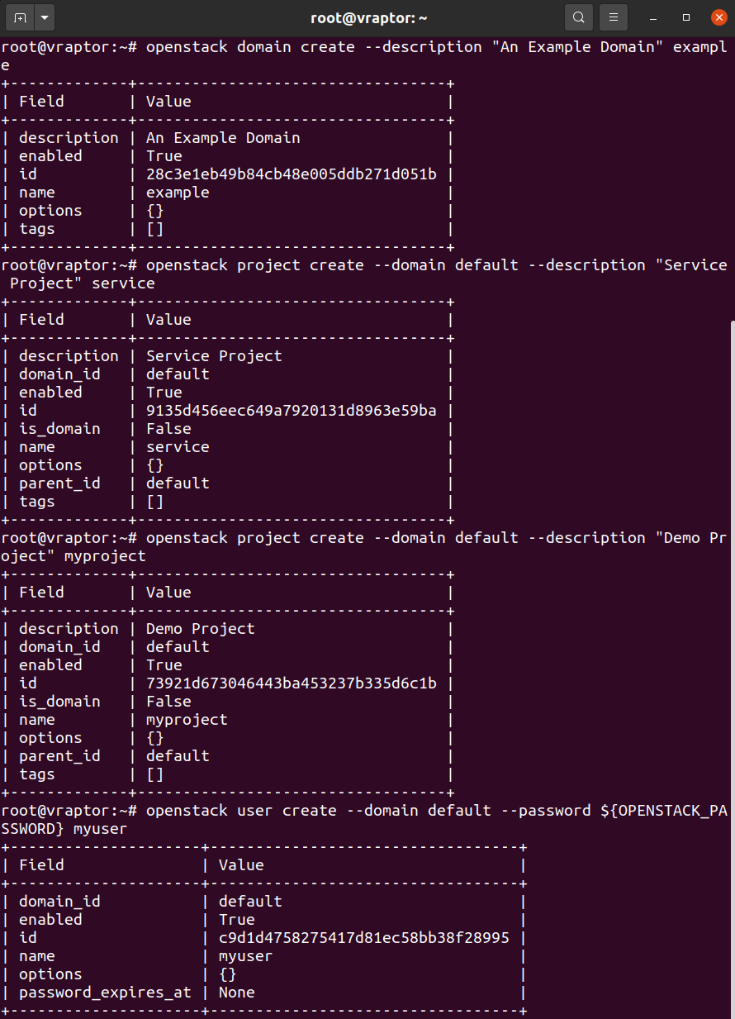Click the example domain id 28c3e1eb… value
This screenshot has width=735, height=1019.
point(292,174)
